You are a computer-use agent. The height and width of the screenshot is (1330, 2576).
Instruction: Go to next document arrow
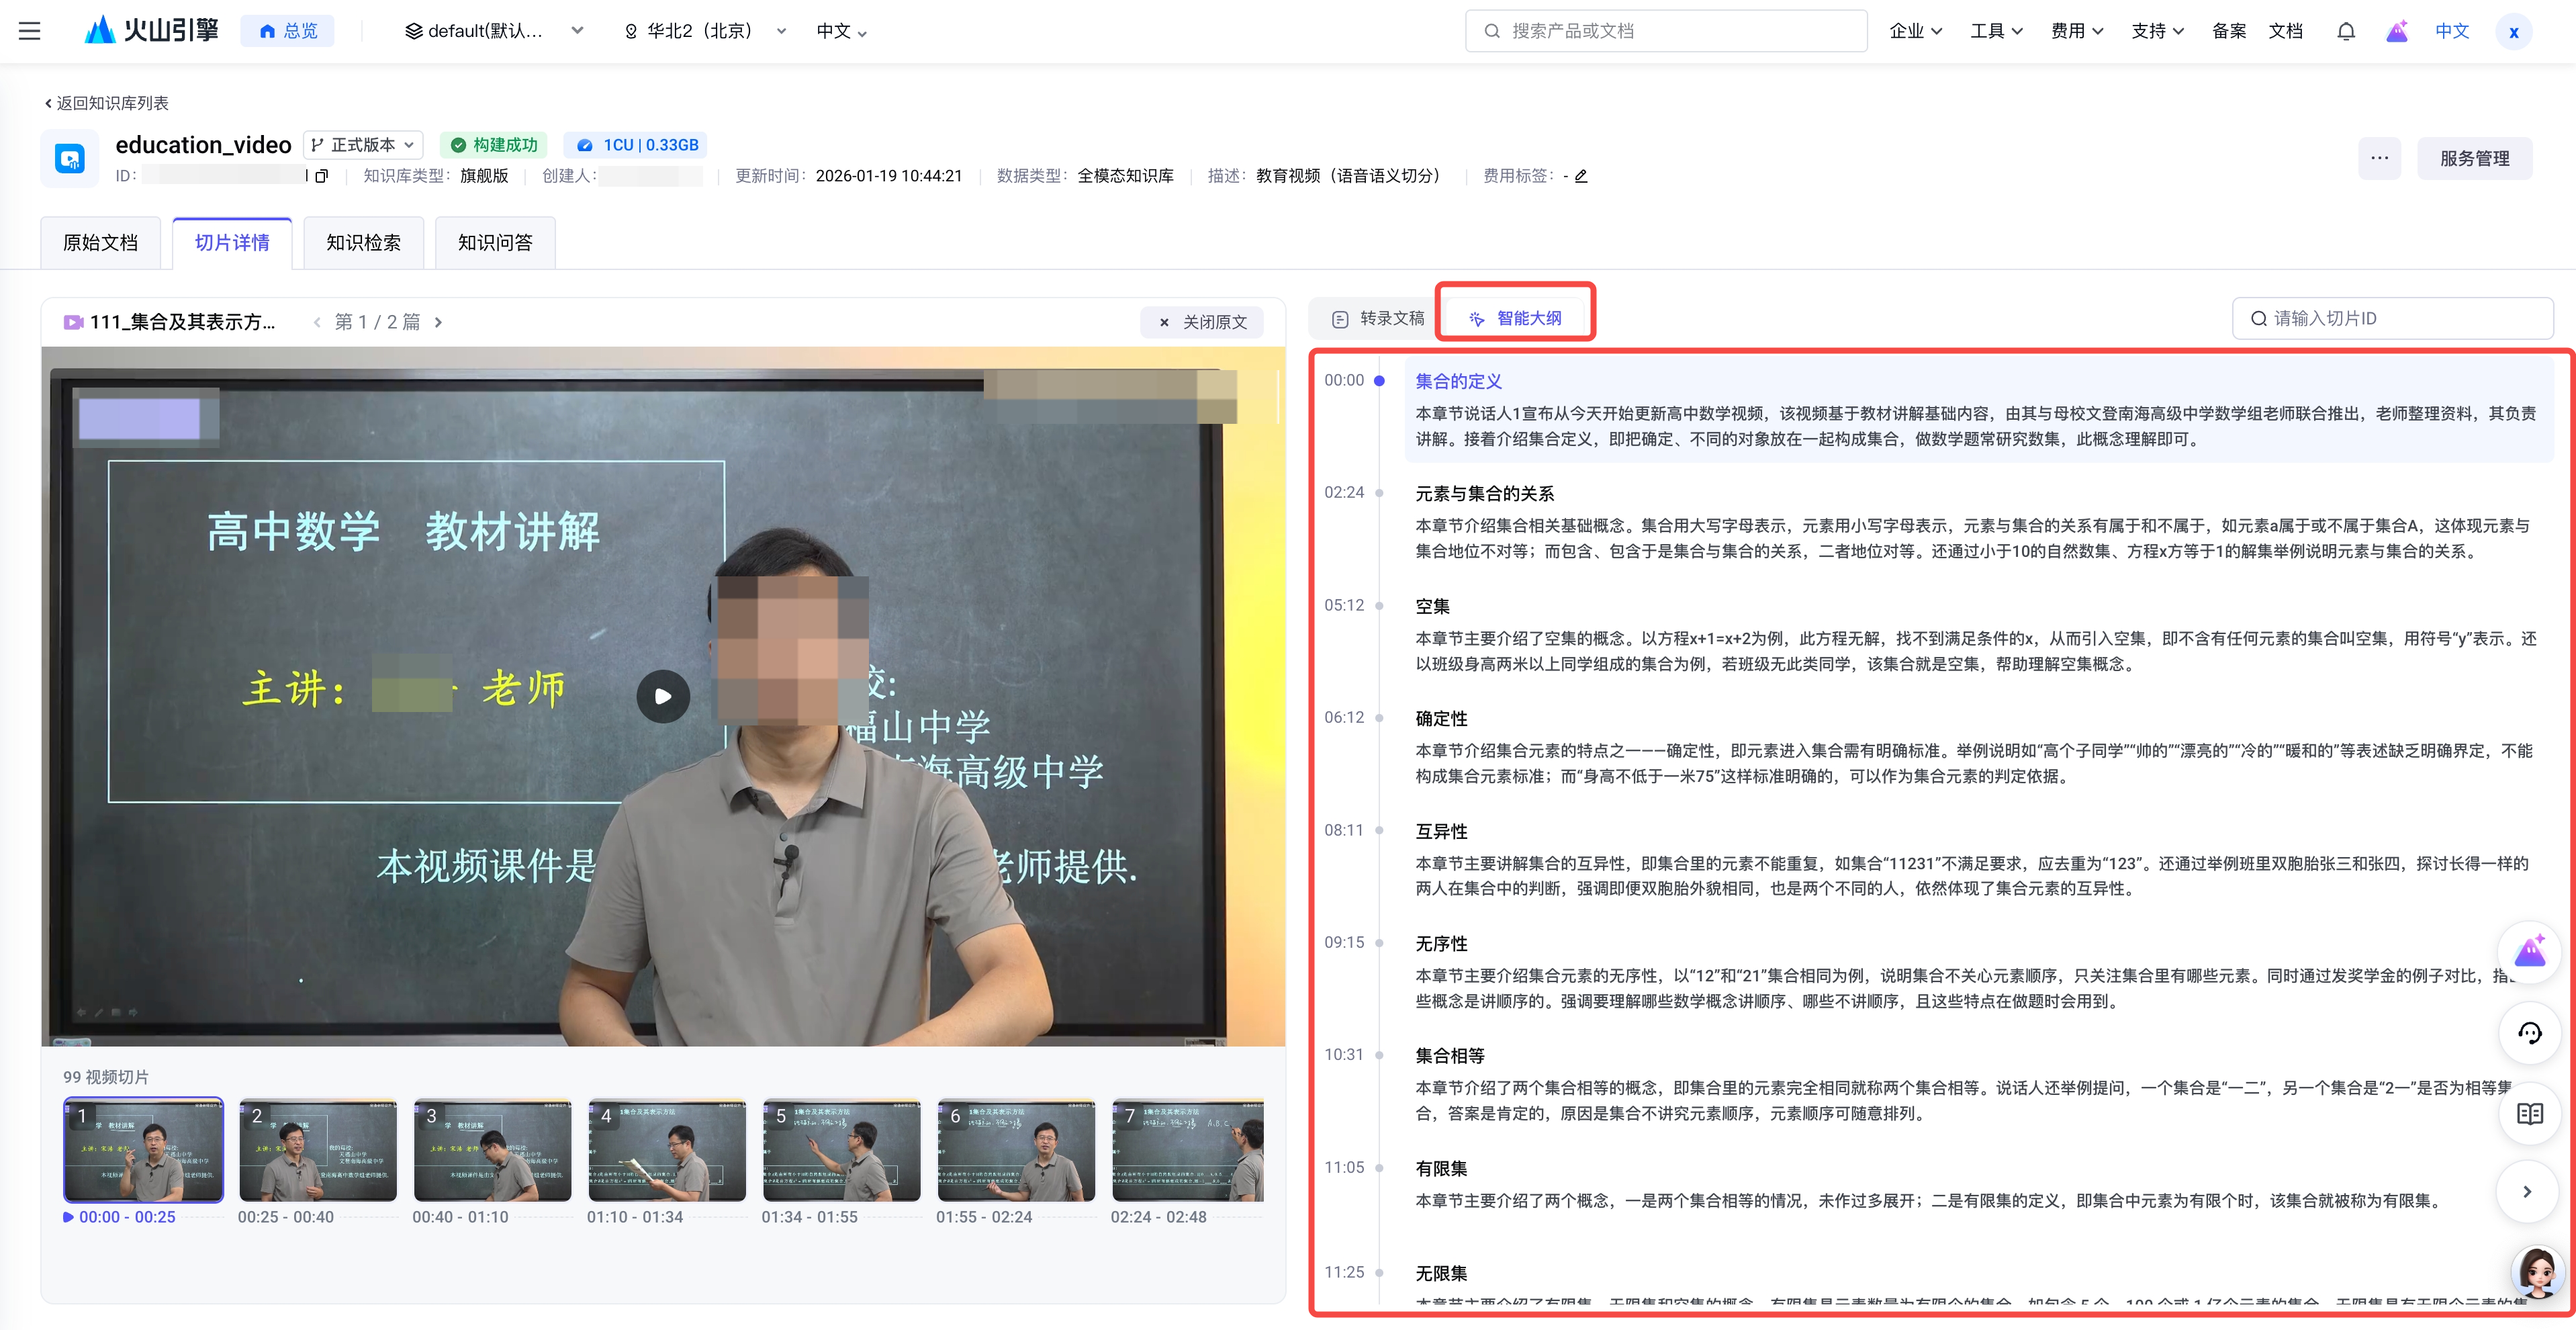pos(438,322)
